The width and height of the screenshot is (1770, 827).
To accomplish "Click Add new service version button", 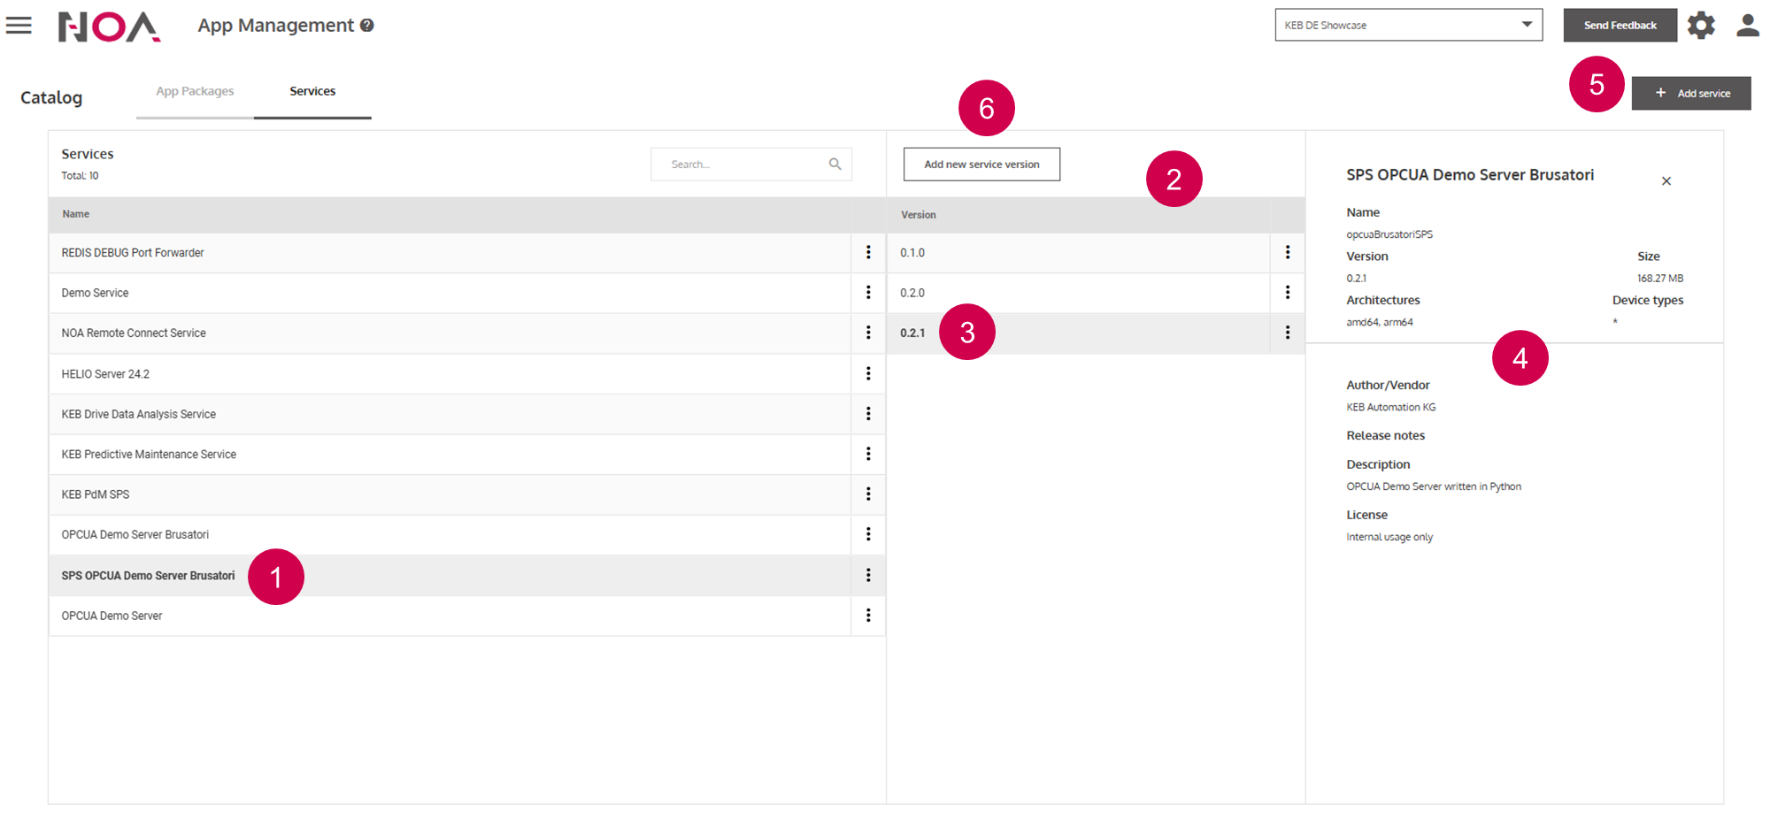I will tap(981, 165).
